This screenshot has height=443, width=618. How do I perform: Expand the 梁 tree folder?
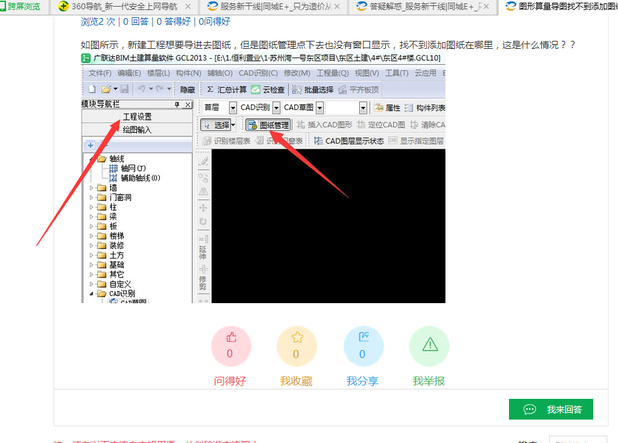(x=92, y=217)
